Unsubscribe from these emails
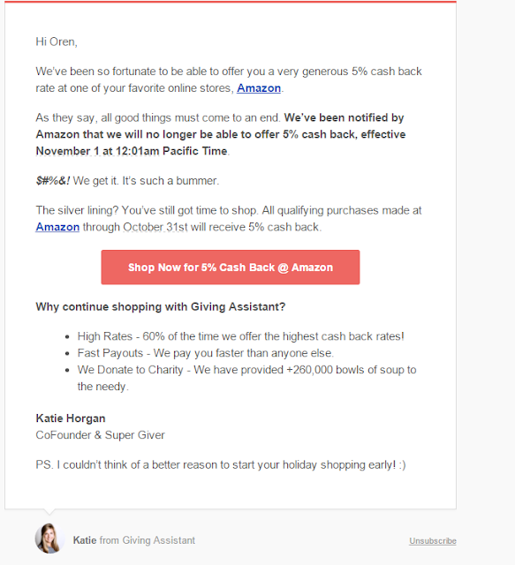The image size is (515, 565). pos(433,541)
